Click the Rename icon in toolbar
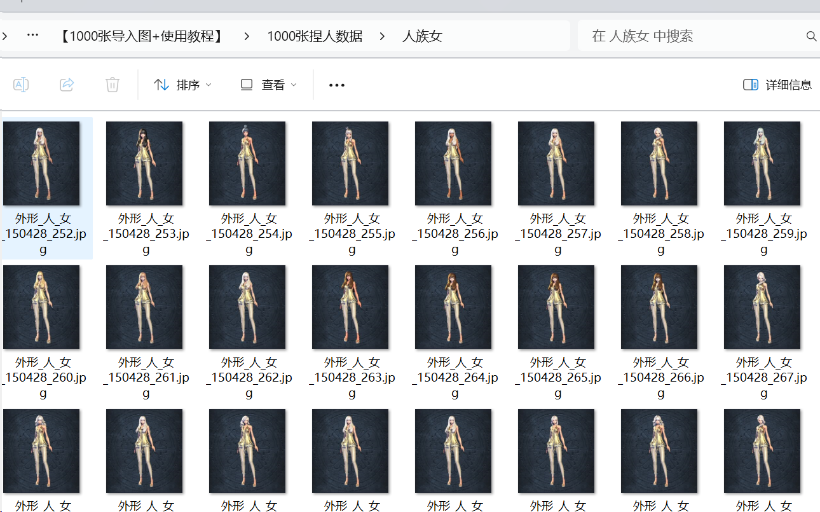This screenshot has height=512, width=820. point(21,85)
